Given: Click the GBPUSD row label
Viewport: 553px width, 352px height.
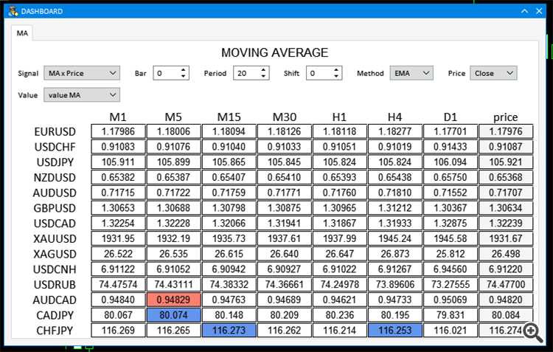Looking at the screenshot, I should pyautogui.click(x=55, y=208).
